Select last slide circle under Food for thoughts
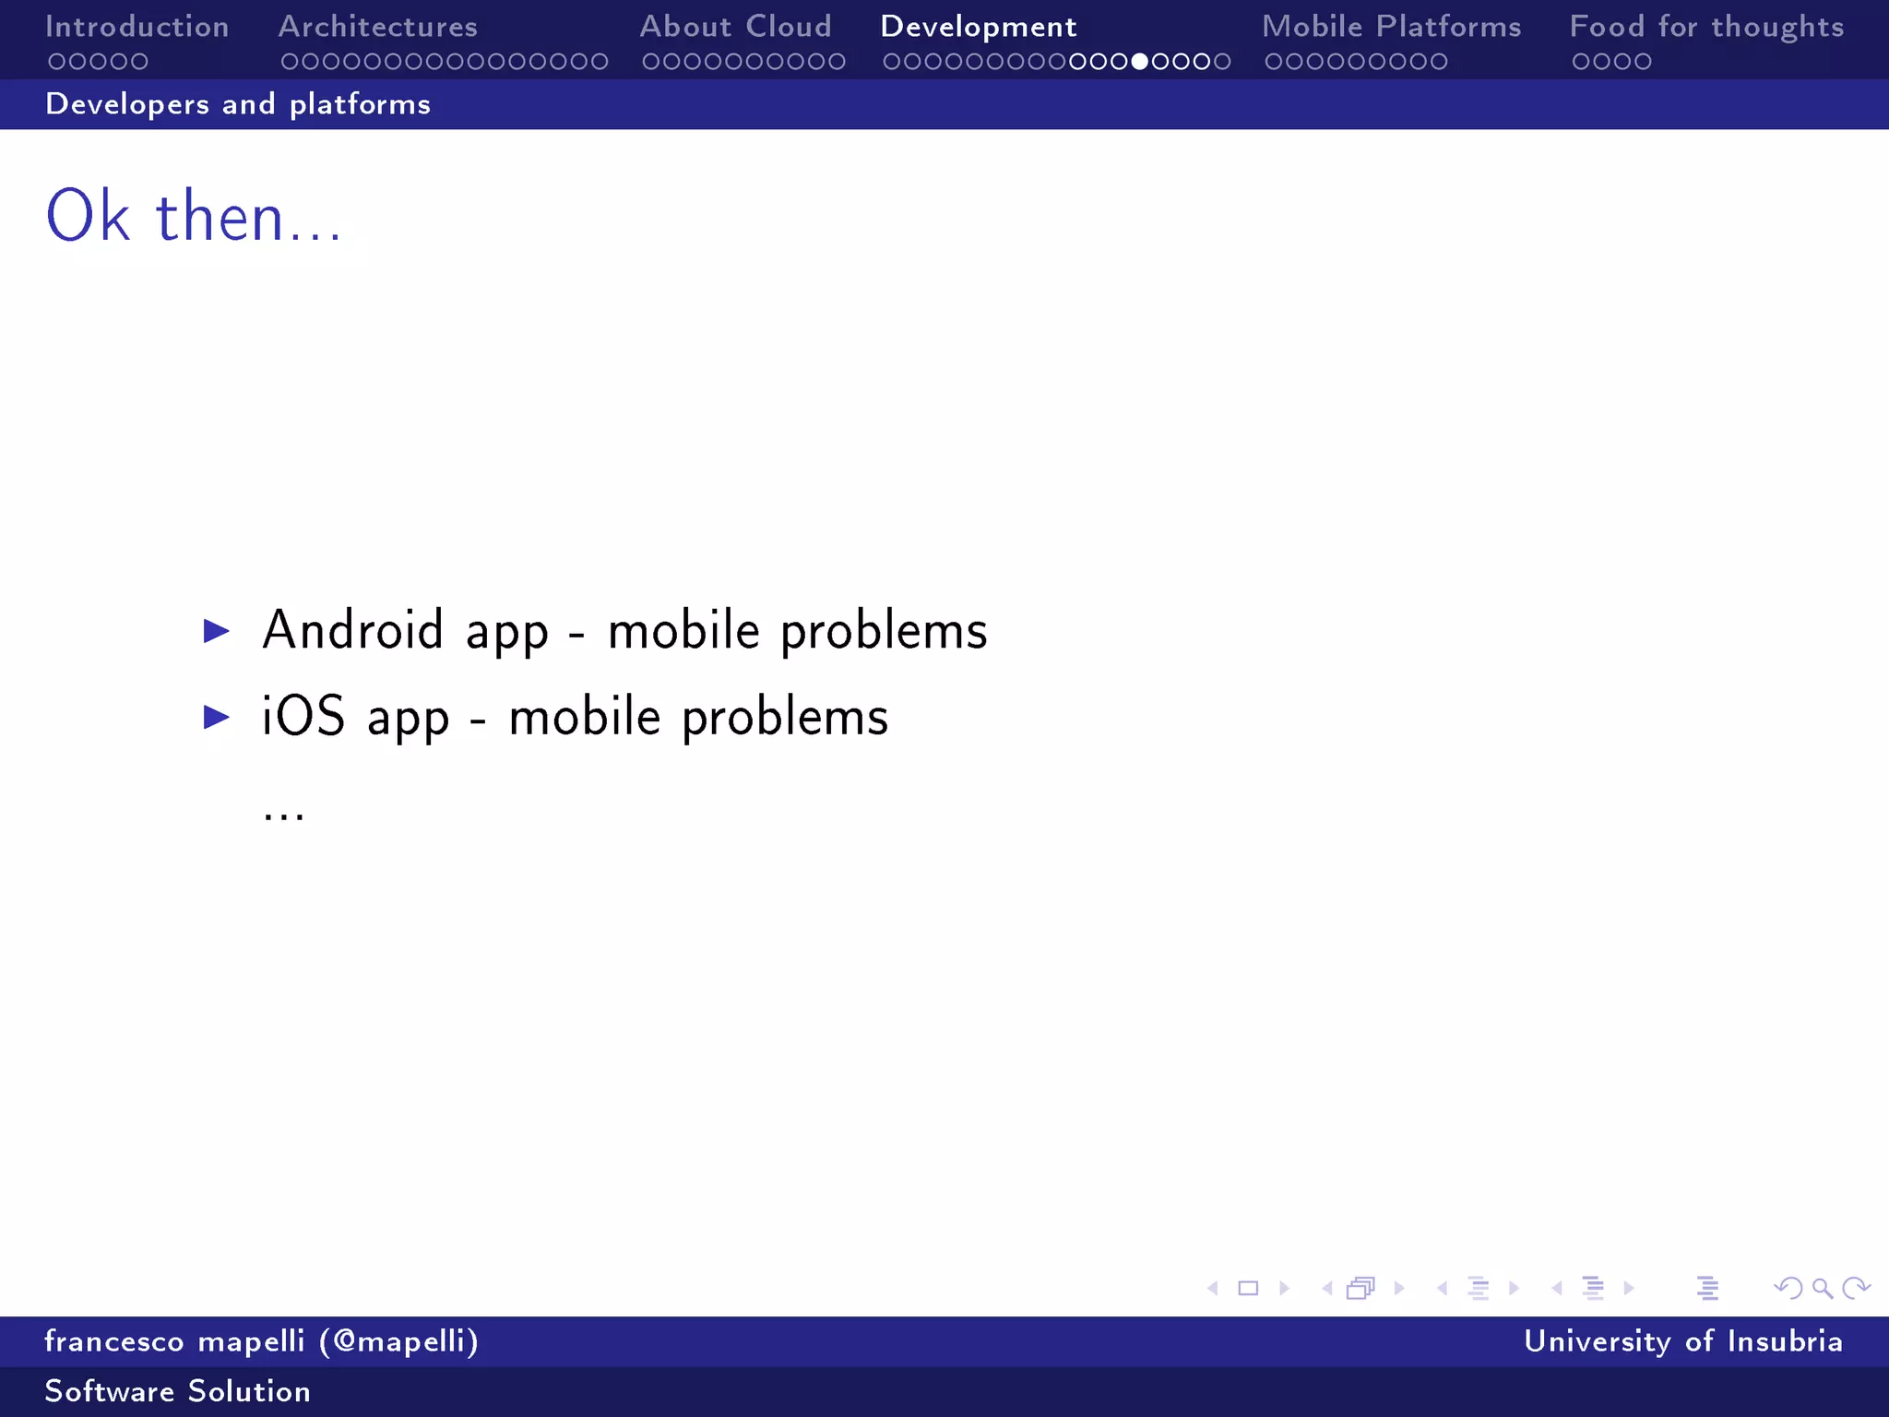Screen dimensions: 1889x1417 [1643, 62]
